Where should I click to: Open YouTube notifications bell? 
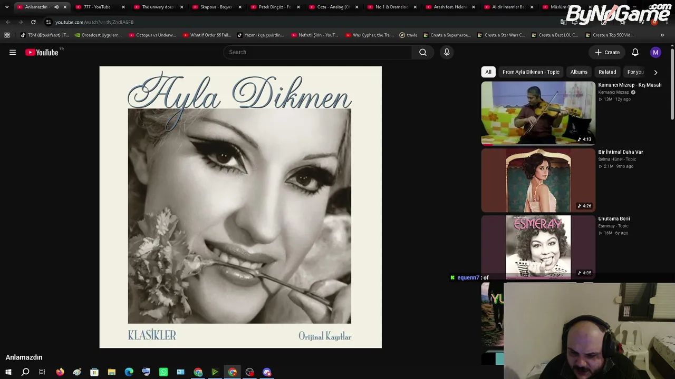tap(635, 52)
